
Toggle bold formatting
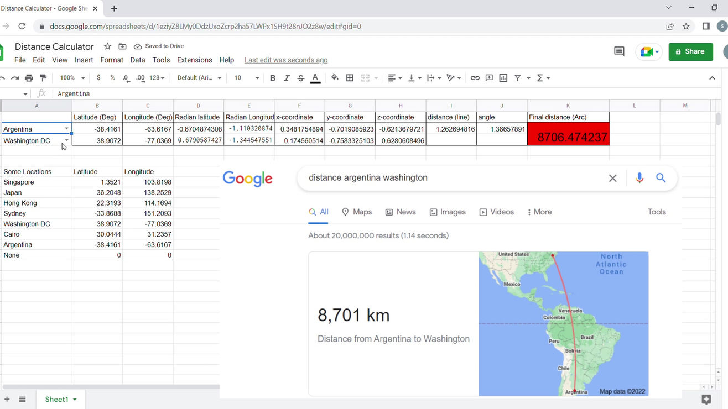click(272, 78)
